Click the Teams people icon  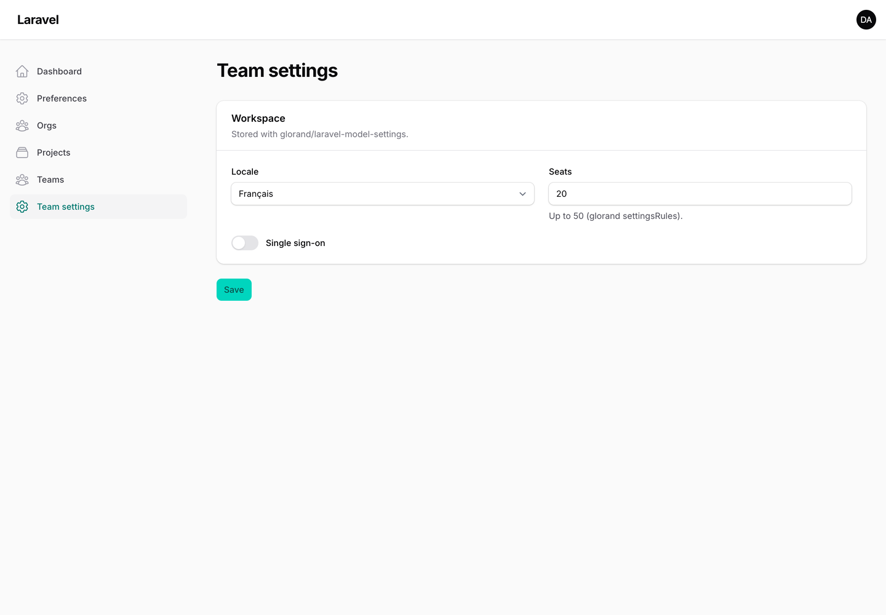point(22,180)
